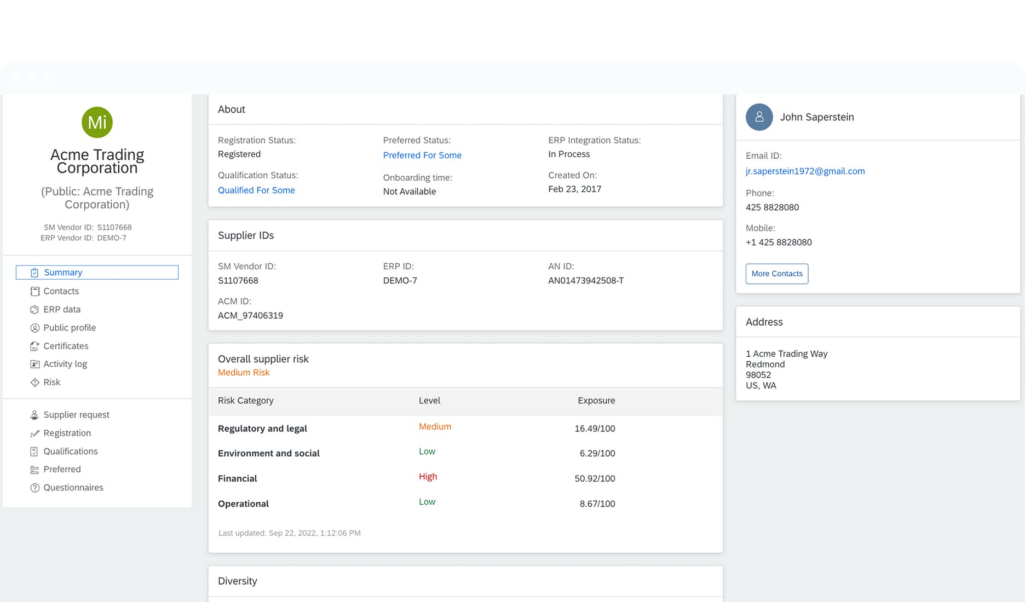Go to the Preferred section

(x=62, y=470)
